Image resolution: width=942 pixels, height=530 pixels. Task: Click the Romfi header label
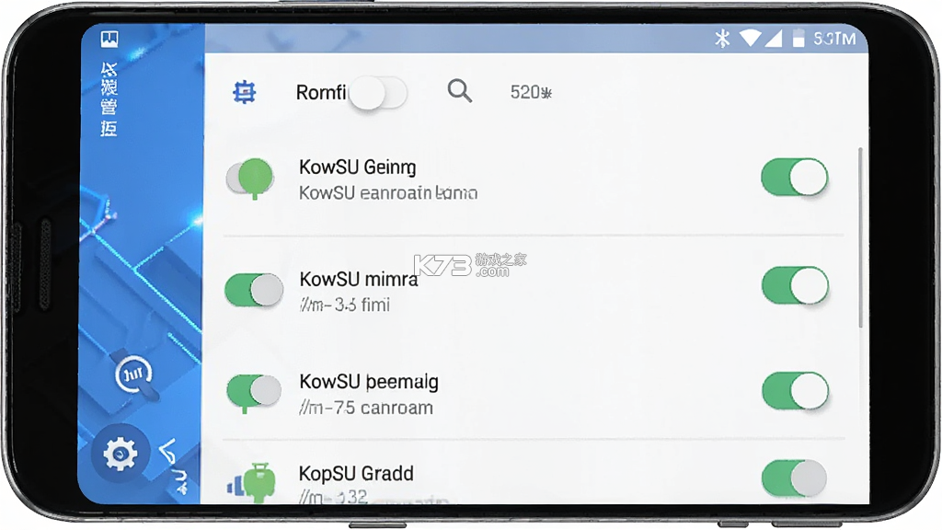321,93
